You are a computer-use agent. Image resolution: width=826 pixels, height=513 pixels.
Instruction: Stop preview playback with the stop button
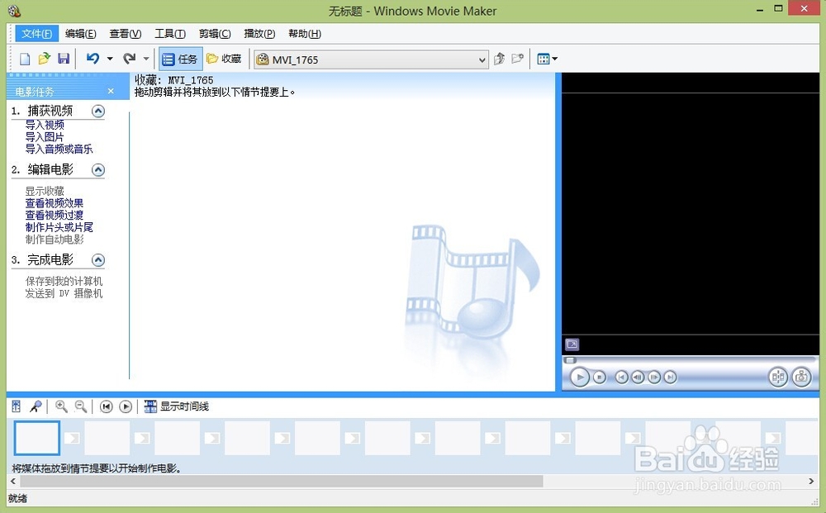(x=599, y=378)
